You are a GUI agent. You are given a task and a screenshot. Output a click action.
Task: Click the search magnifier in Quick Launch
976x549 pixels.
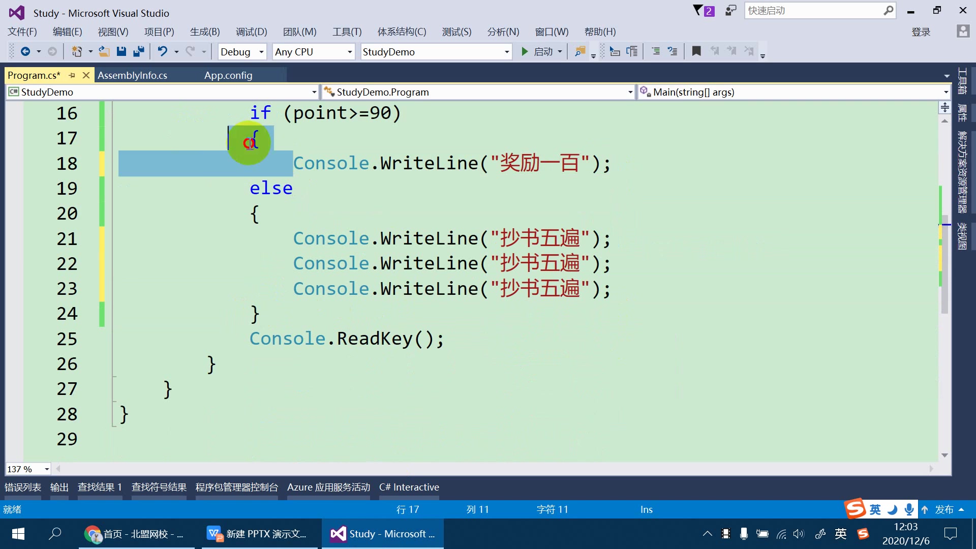[888, 11]
